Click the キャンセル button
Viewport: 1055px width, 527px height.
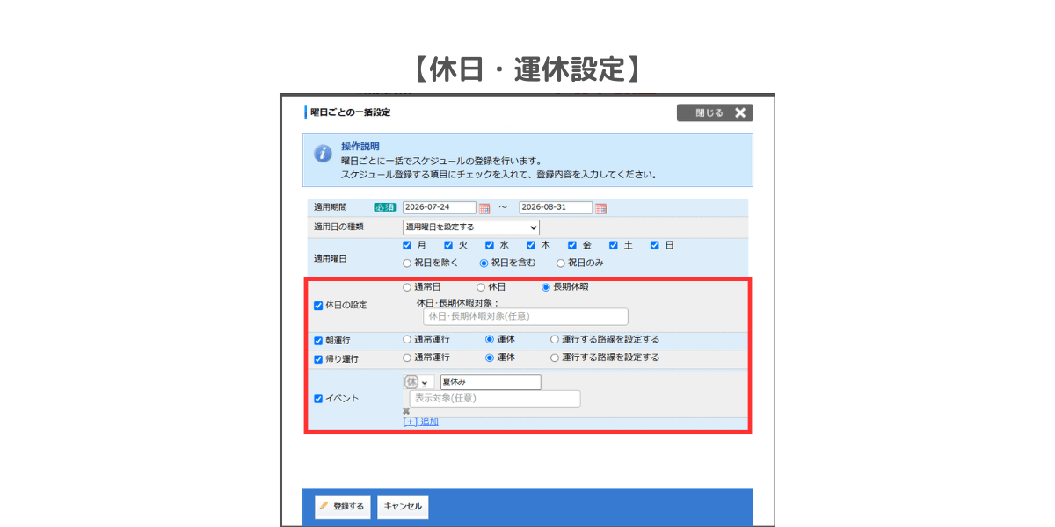click(403, 507)
